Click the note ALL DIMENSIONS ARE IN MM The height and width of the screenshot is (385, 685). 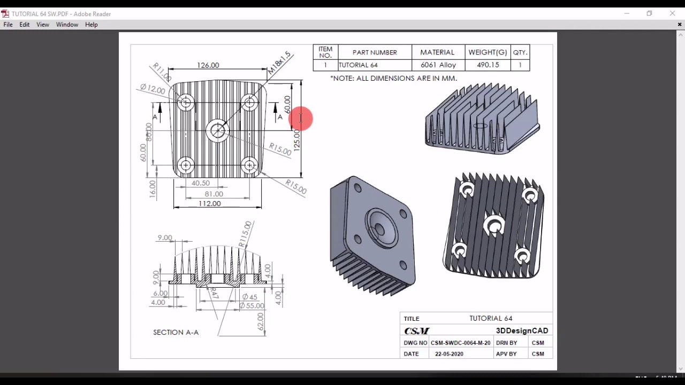click(x=394, y=78)
